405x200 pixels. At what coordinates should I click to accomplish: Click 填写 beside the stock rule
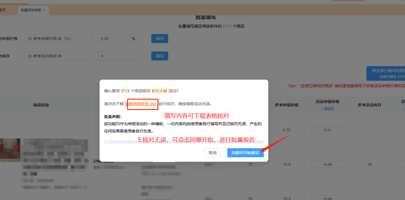pos(159,56)
